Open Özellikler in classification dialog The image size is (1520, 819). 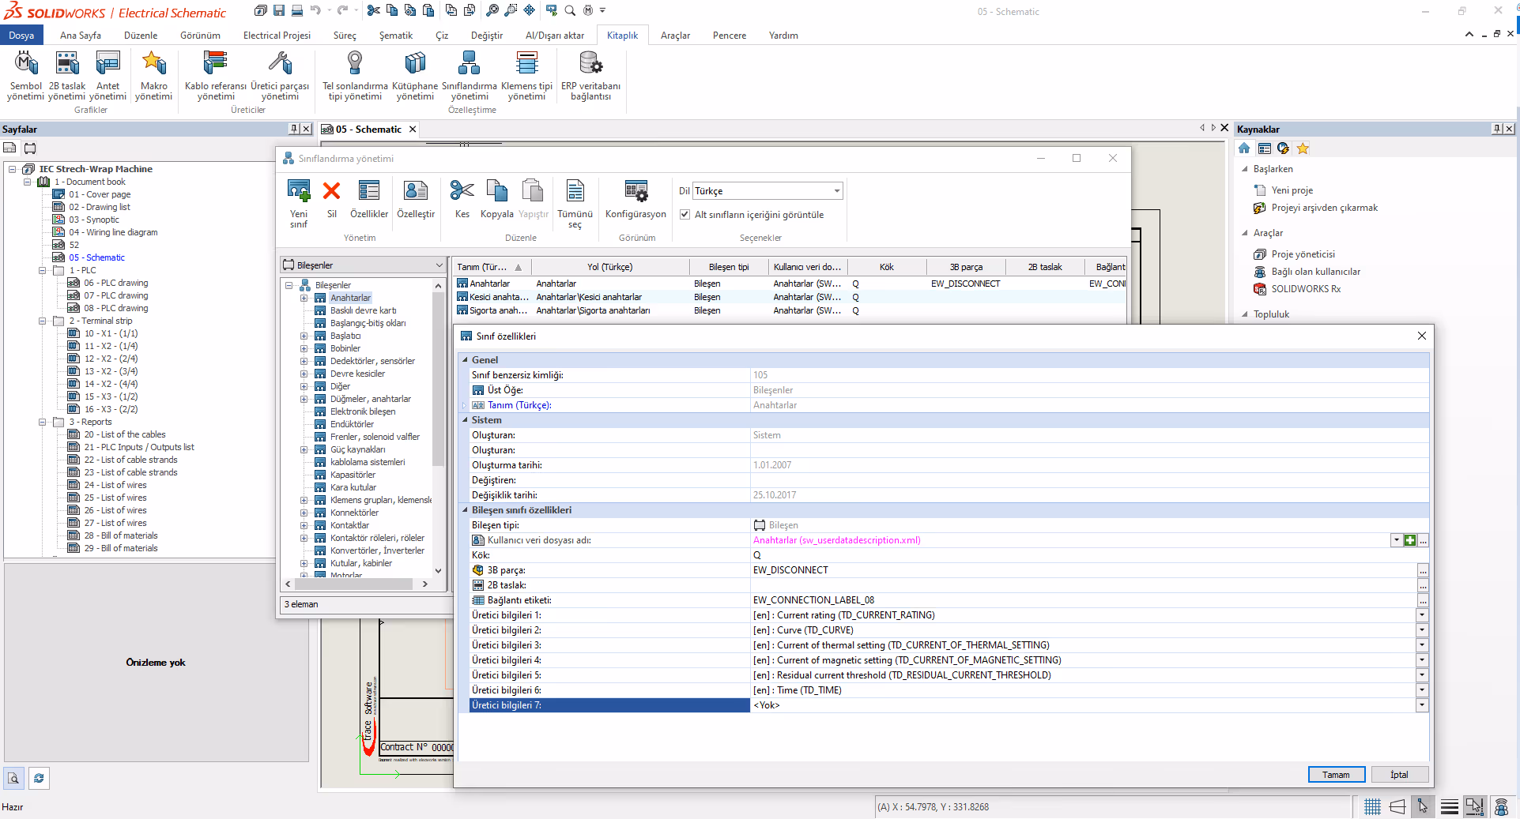point(369,199)
